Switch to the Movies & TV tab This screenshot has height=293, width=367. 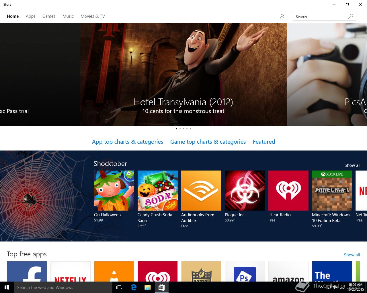click(x=93, y=16)
